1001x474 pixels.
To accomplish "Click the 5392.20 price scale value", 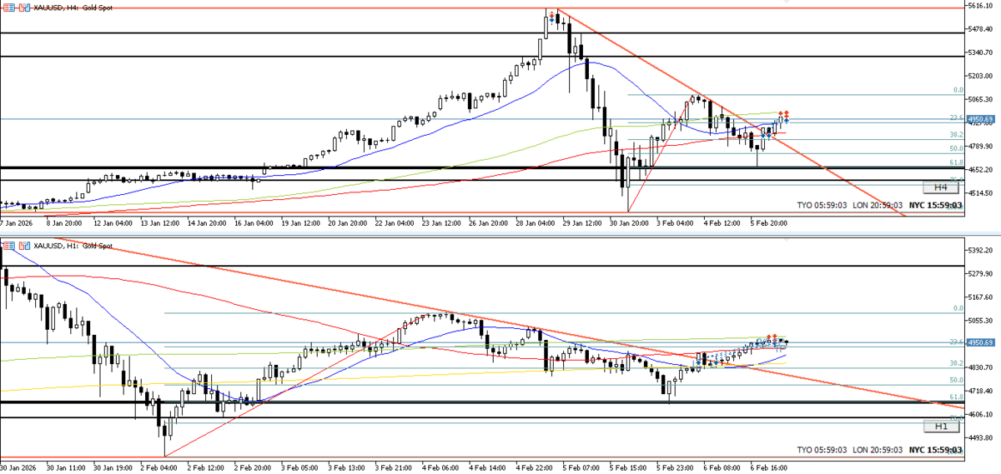I will coord(981,250).
